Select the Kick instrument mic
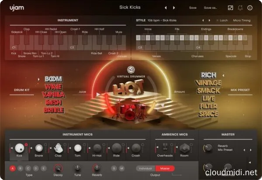 (x=19, y=148)
